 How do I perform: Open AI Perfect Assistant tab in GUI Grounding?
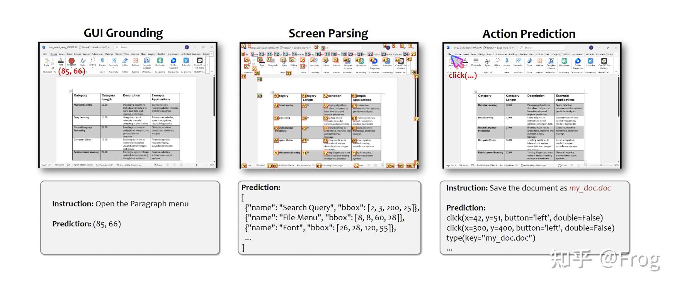[191, 54]
